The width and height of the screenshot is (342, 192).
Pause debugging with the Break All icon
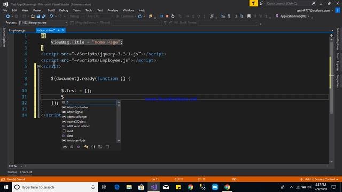pos(161,17)
